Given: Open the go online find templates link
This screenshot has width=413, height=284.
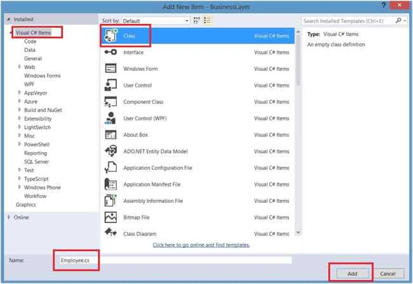Looking at the screenshot, I should pos(201,245).
